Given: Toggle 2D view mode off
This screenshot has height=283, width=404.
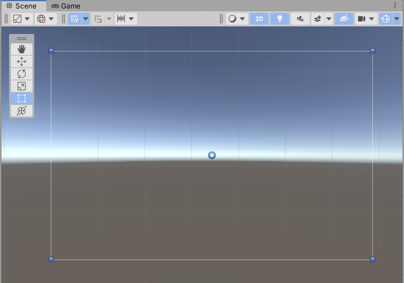Looking at the screenshot, I should [x=259, y=19].
